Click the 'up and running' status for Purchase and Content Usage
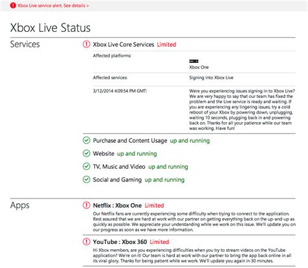 (190, 141)
